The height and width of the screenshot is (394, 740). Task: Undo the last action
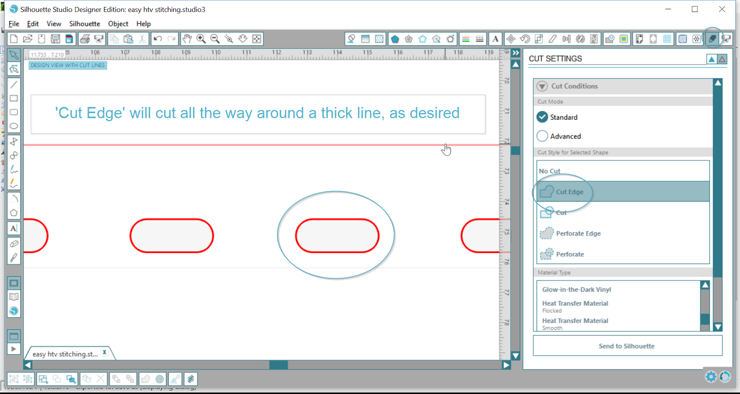click(157, 39)
